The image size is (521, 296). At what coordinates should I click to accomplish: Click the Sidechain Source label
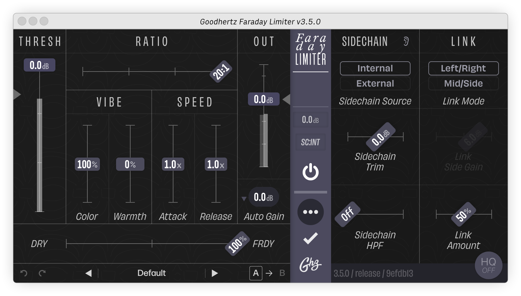coord(375,101)
